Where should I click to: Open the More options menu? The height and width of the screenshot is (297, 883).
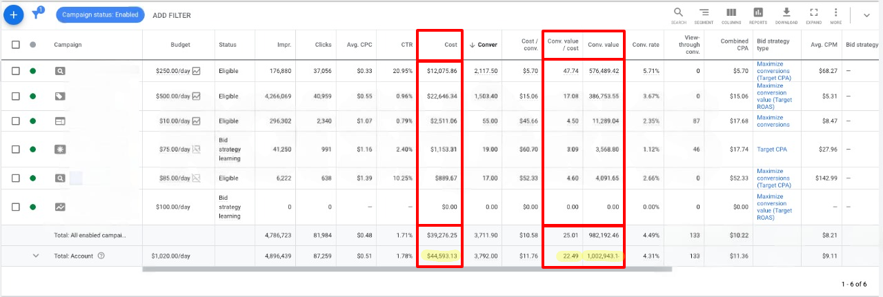tap(836, 12)
